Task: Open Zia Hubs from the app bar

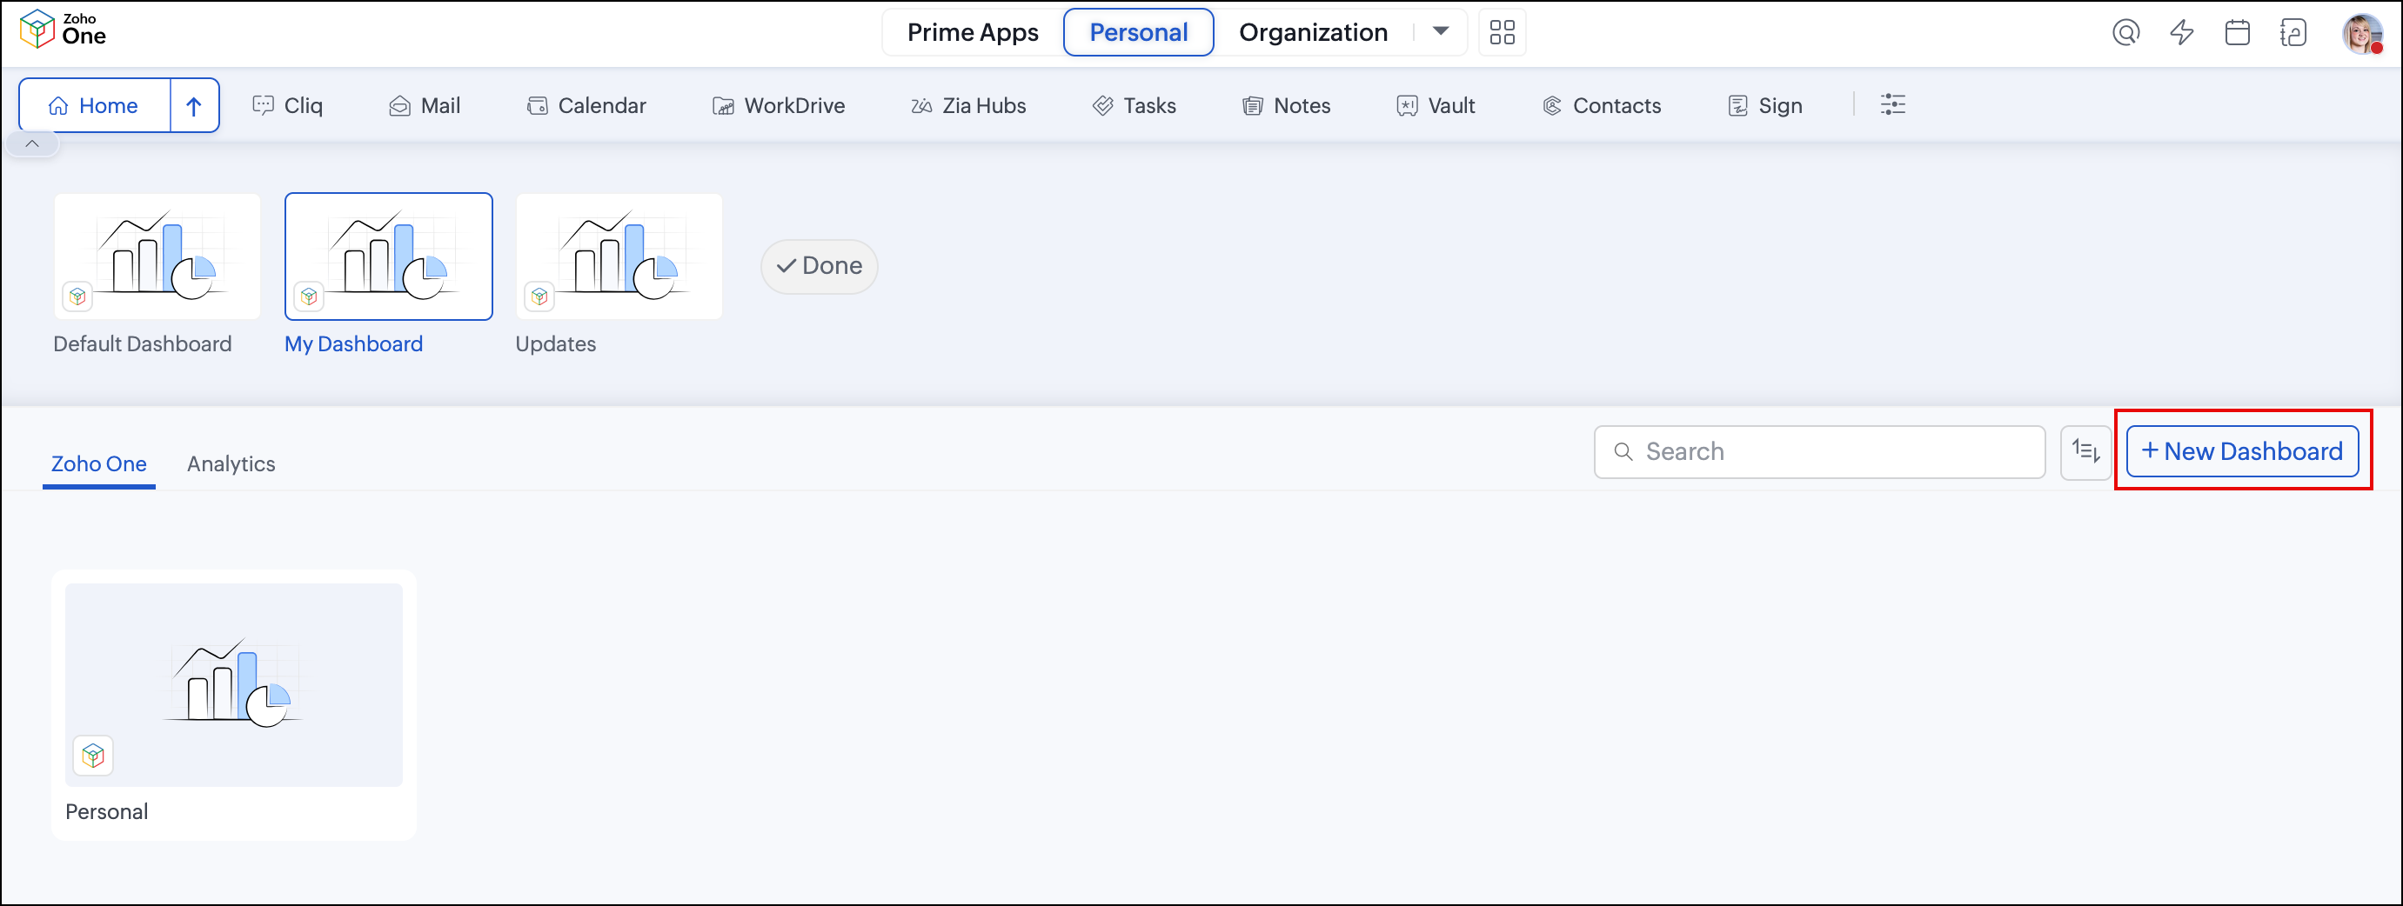Action: point(968,105)
